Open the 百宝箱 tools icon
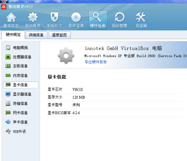Screen dimensions: 187x161 coord(141,17)
